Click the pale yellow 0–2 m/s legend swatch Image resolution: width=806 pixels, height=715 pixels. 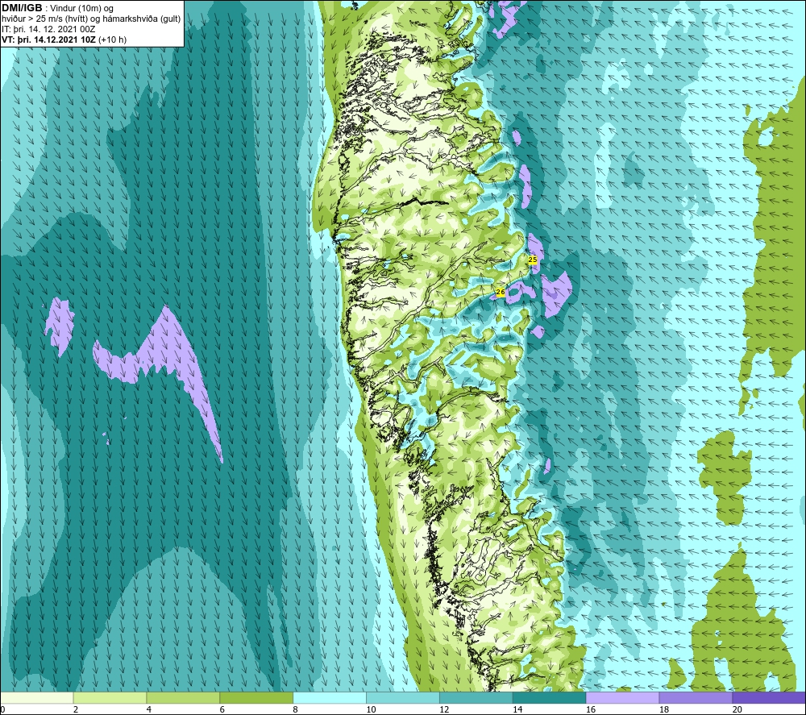[x=37, y=697]
